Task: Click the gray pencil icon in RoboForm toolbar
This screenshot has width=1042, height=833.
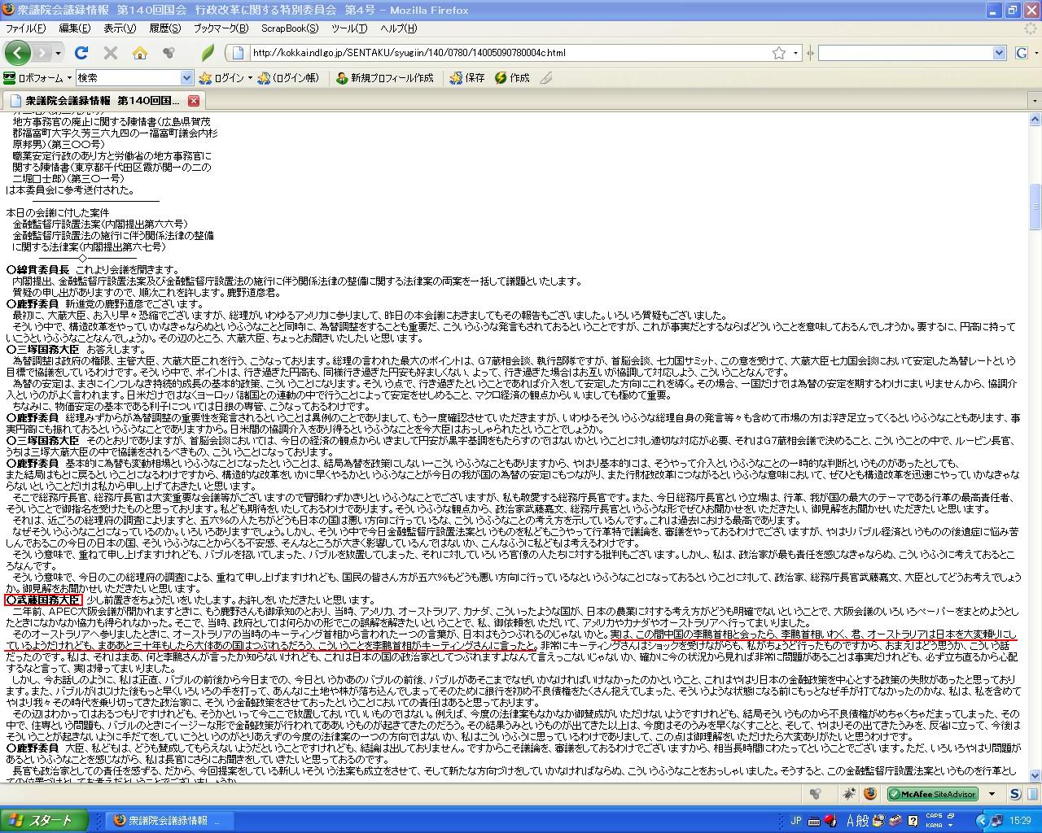Action: (x=546, y=78)
